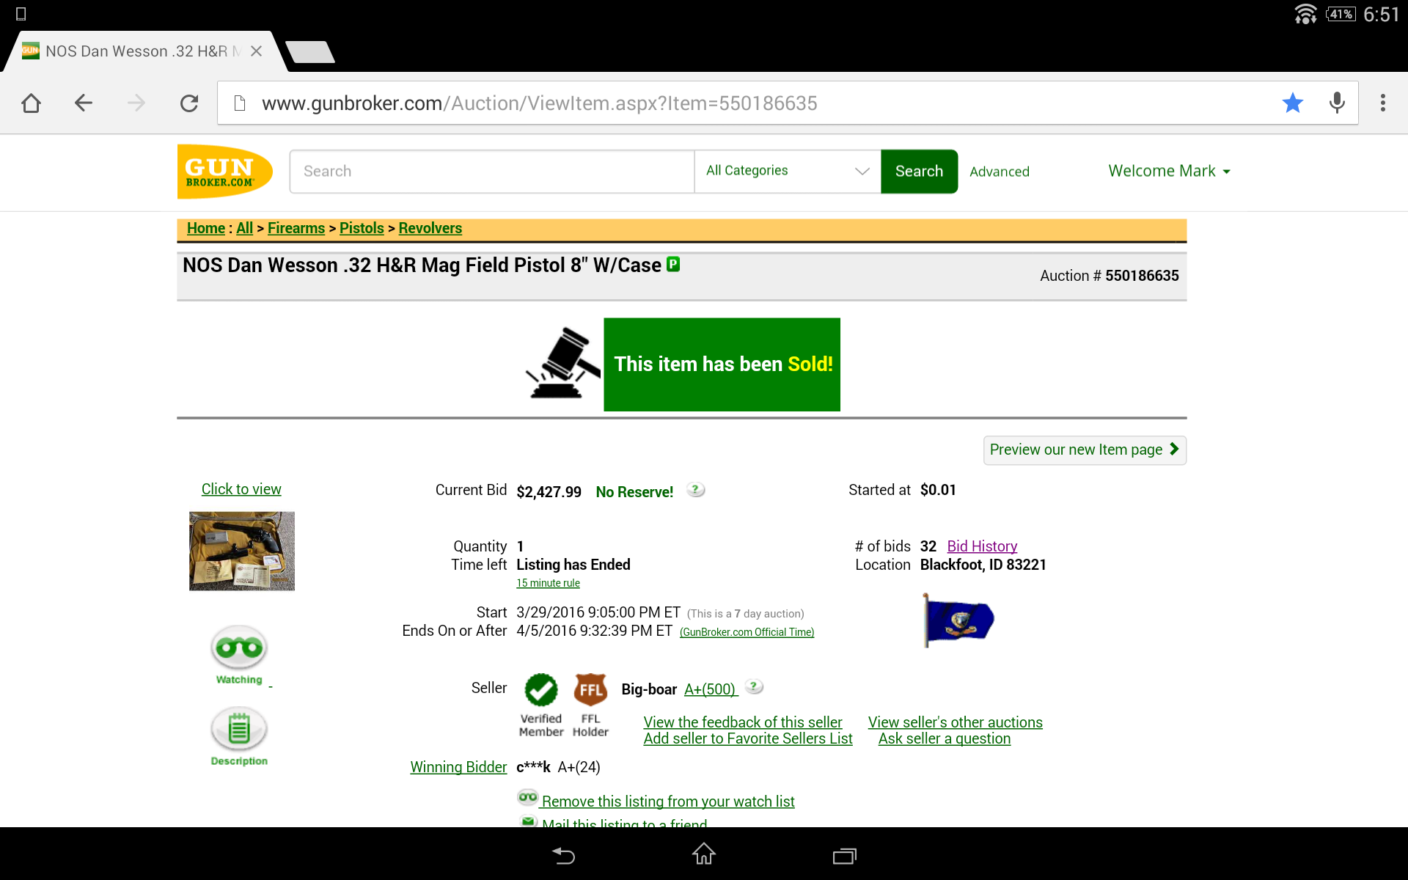Open a new browser tab
This screenshot has width=1408, height=880.
coord(310,51)
